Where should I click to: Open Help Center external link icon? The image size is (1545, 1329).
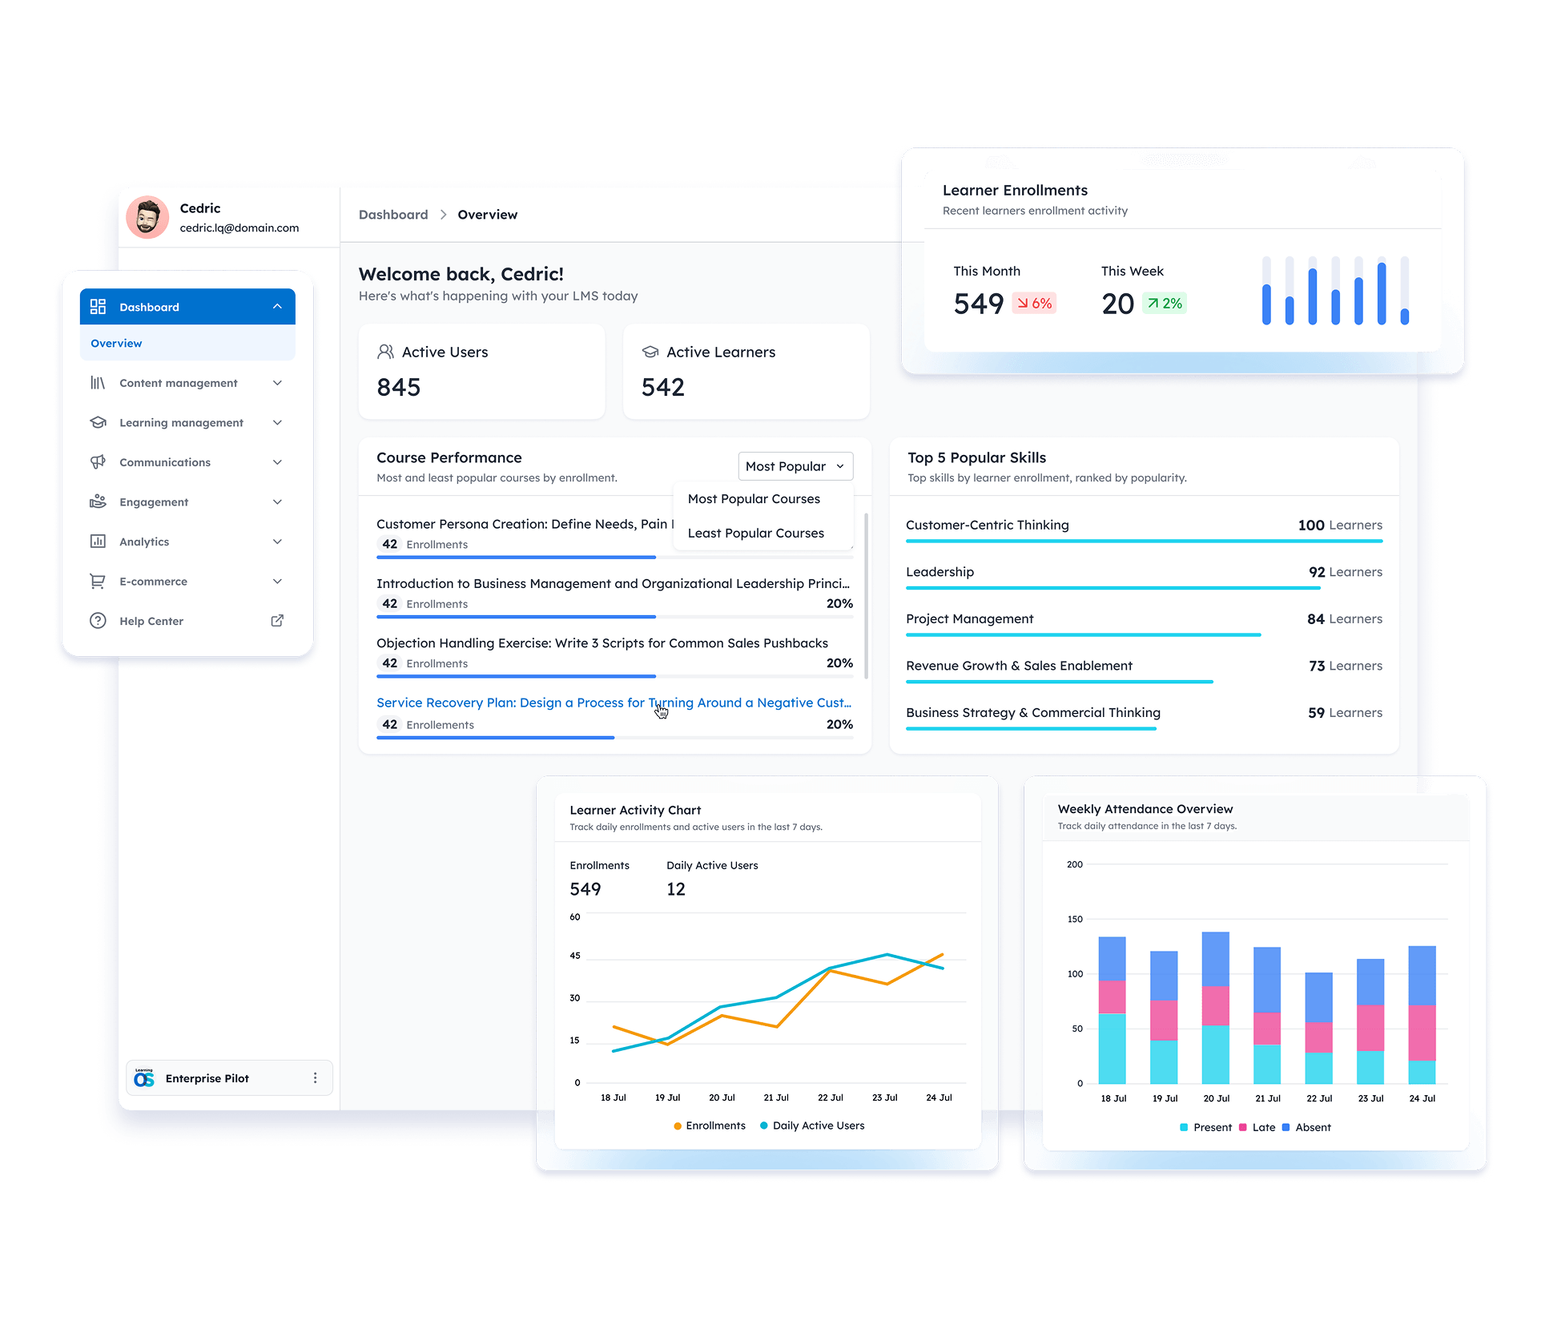(x=277, y=621)
